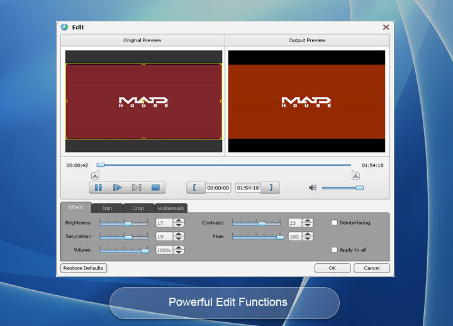Screen dimensions: 453x326
Task: Click the left scissors trim marker
Action: point(95,175)
